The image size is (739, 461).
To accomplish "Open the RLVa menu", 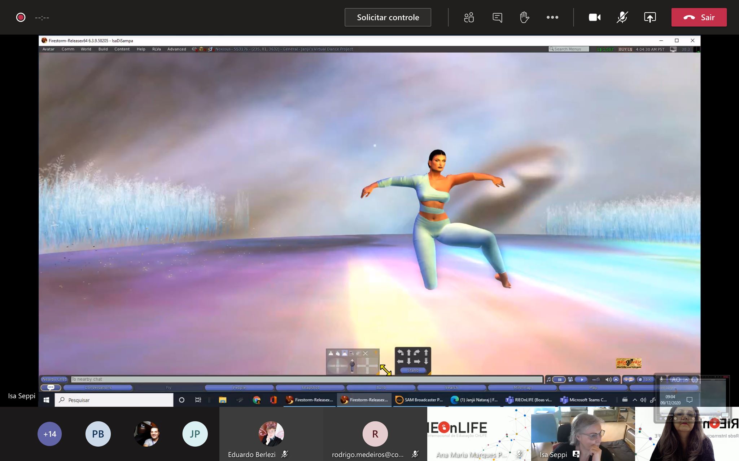I will [x=157, y=49].
